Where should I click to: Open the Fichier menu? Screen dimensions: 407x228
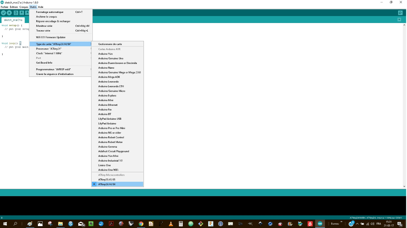4,7
